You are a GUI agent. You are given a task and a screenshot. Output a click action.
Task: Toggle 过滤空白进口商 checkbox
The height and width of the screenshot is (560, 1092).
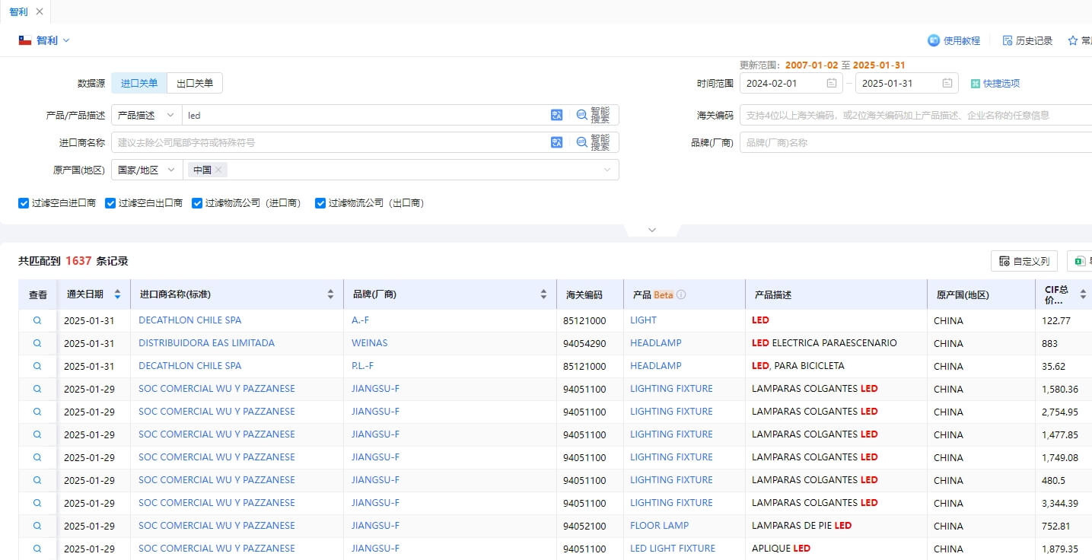24,203
